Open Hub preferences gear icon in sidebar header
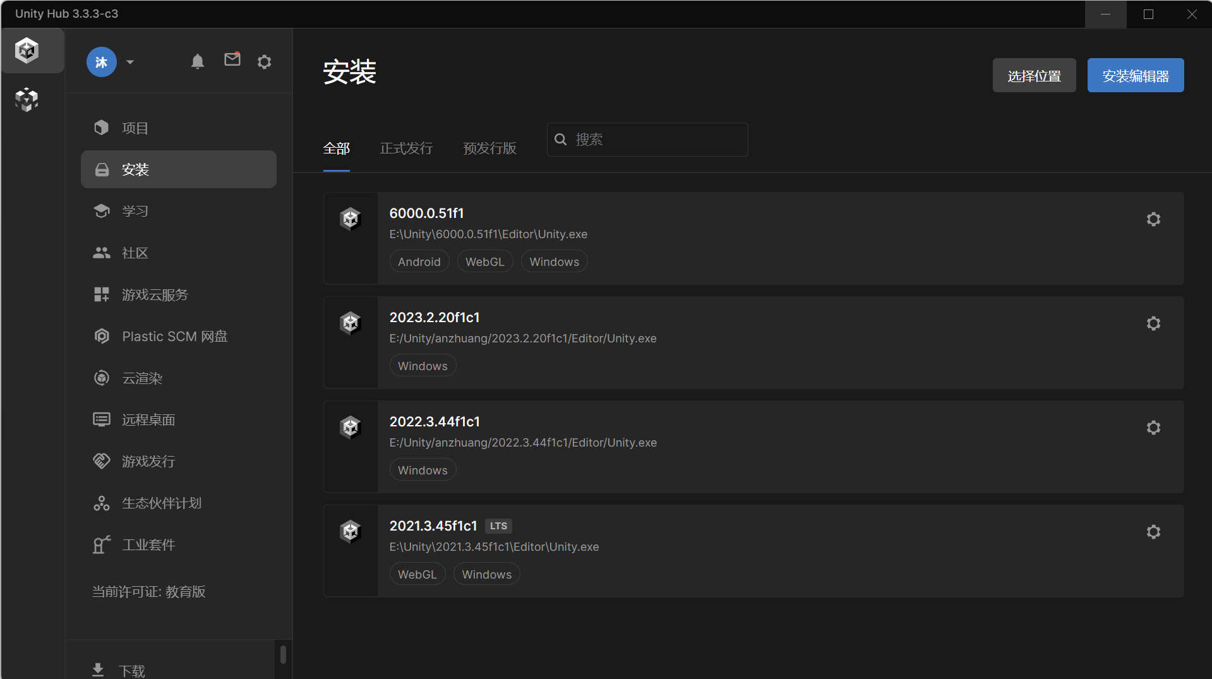Screen dimensions: 1212x679 pyautogui.click(x=265, y=61)
